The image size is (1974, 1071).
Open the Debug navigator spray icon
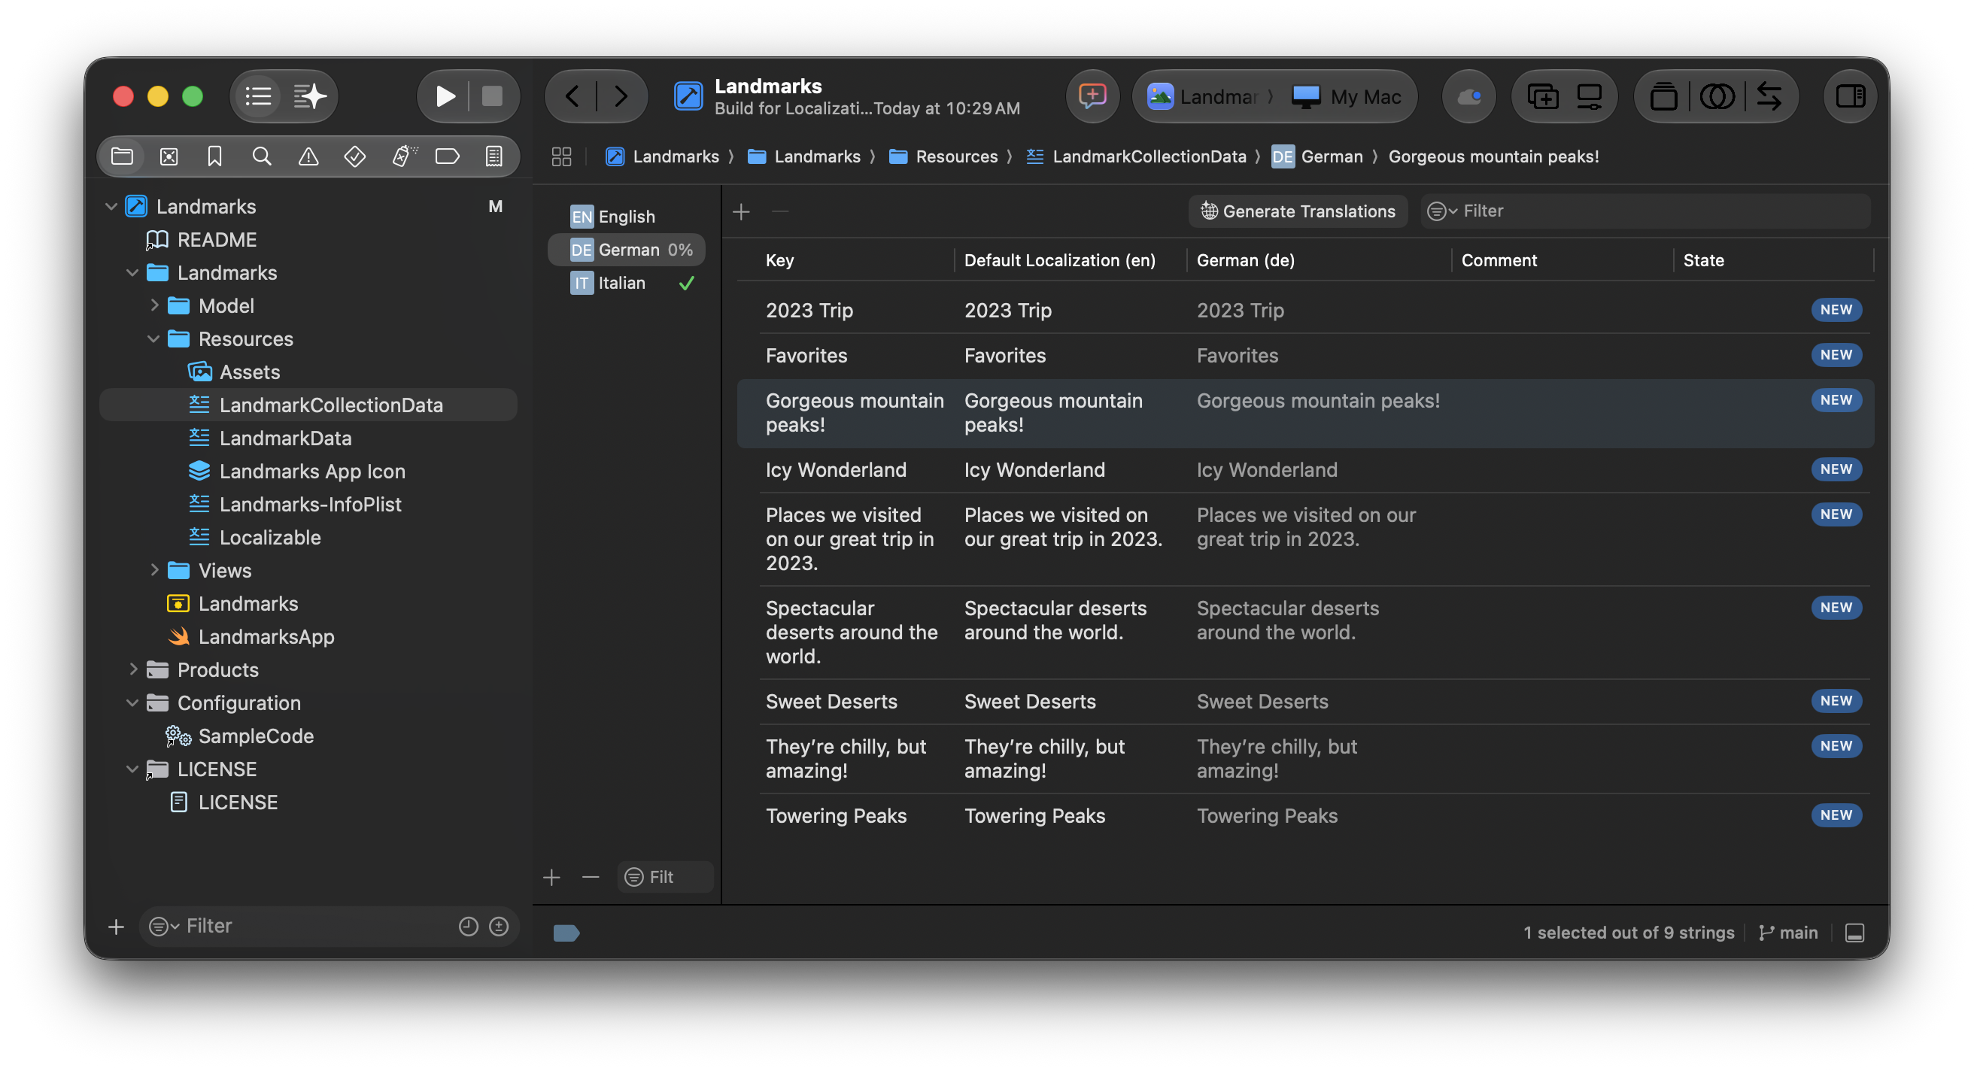[404, 156]
